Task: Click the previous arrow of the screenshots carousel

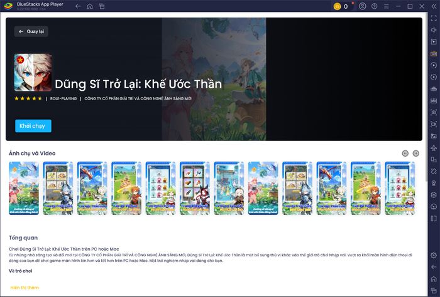Action: 405,154
